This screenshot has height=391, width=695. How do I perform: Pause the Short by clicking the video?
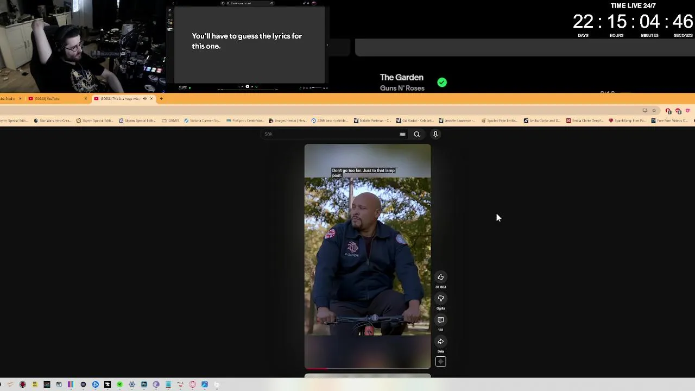tap(368, 255)
